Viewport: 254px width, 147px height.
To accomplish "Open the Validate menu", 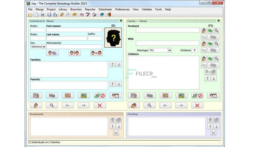I will (x=147, y=9).
